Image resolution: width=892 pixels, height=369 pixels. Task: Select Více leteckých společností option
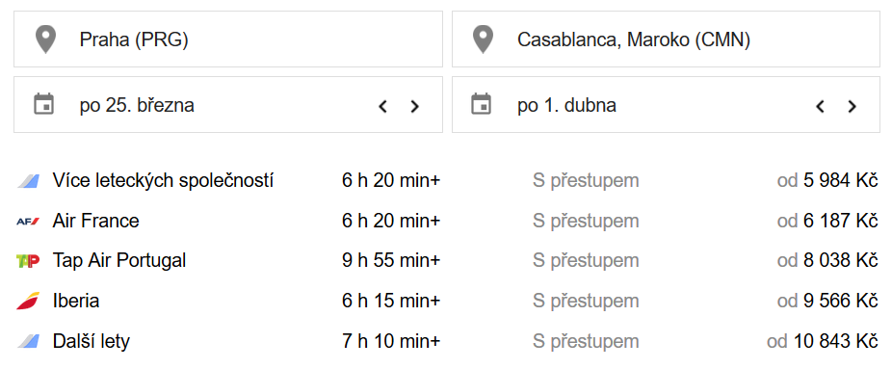(x=447, y=181)
